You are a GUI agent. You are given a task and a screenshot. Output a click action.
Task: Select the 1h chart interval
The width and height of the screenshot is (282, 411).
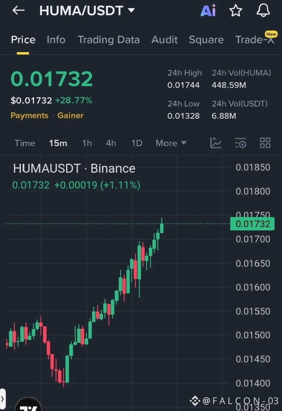pos(87,143)
